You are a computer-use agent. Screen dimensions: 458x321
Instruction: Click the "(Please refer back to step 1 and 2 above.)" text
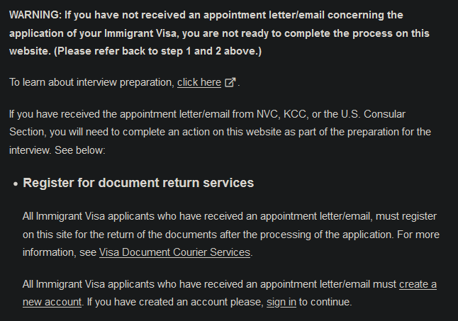[157, 51]
